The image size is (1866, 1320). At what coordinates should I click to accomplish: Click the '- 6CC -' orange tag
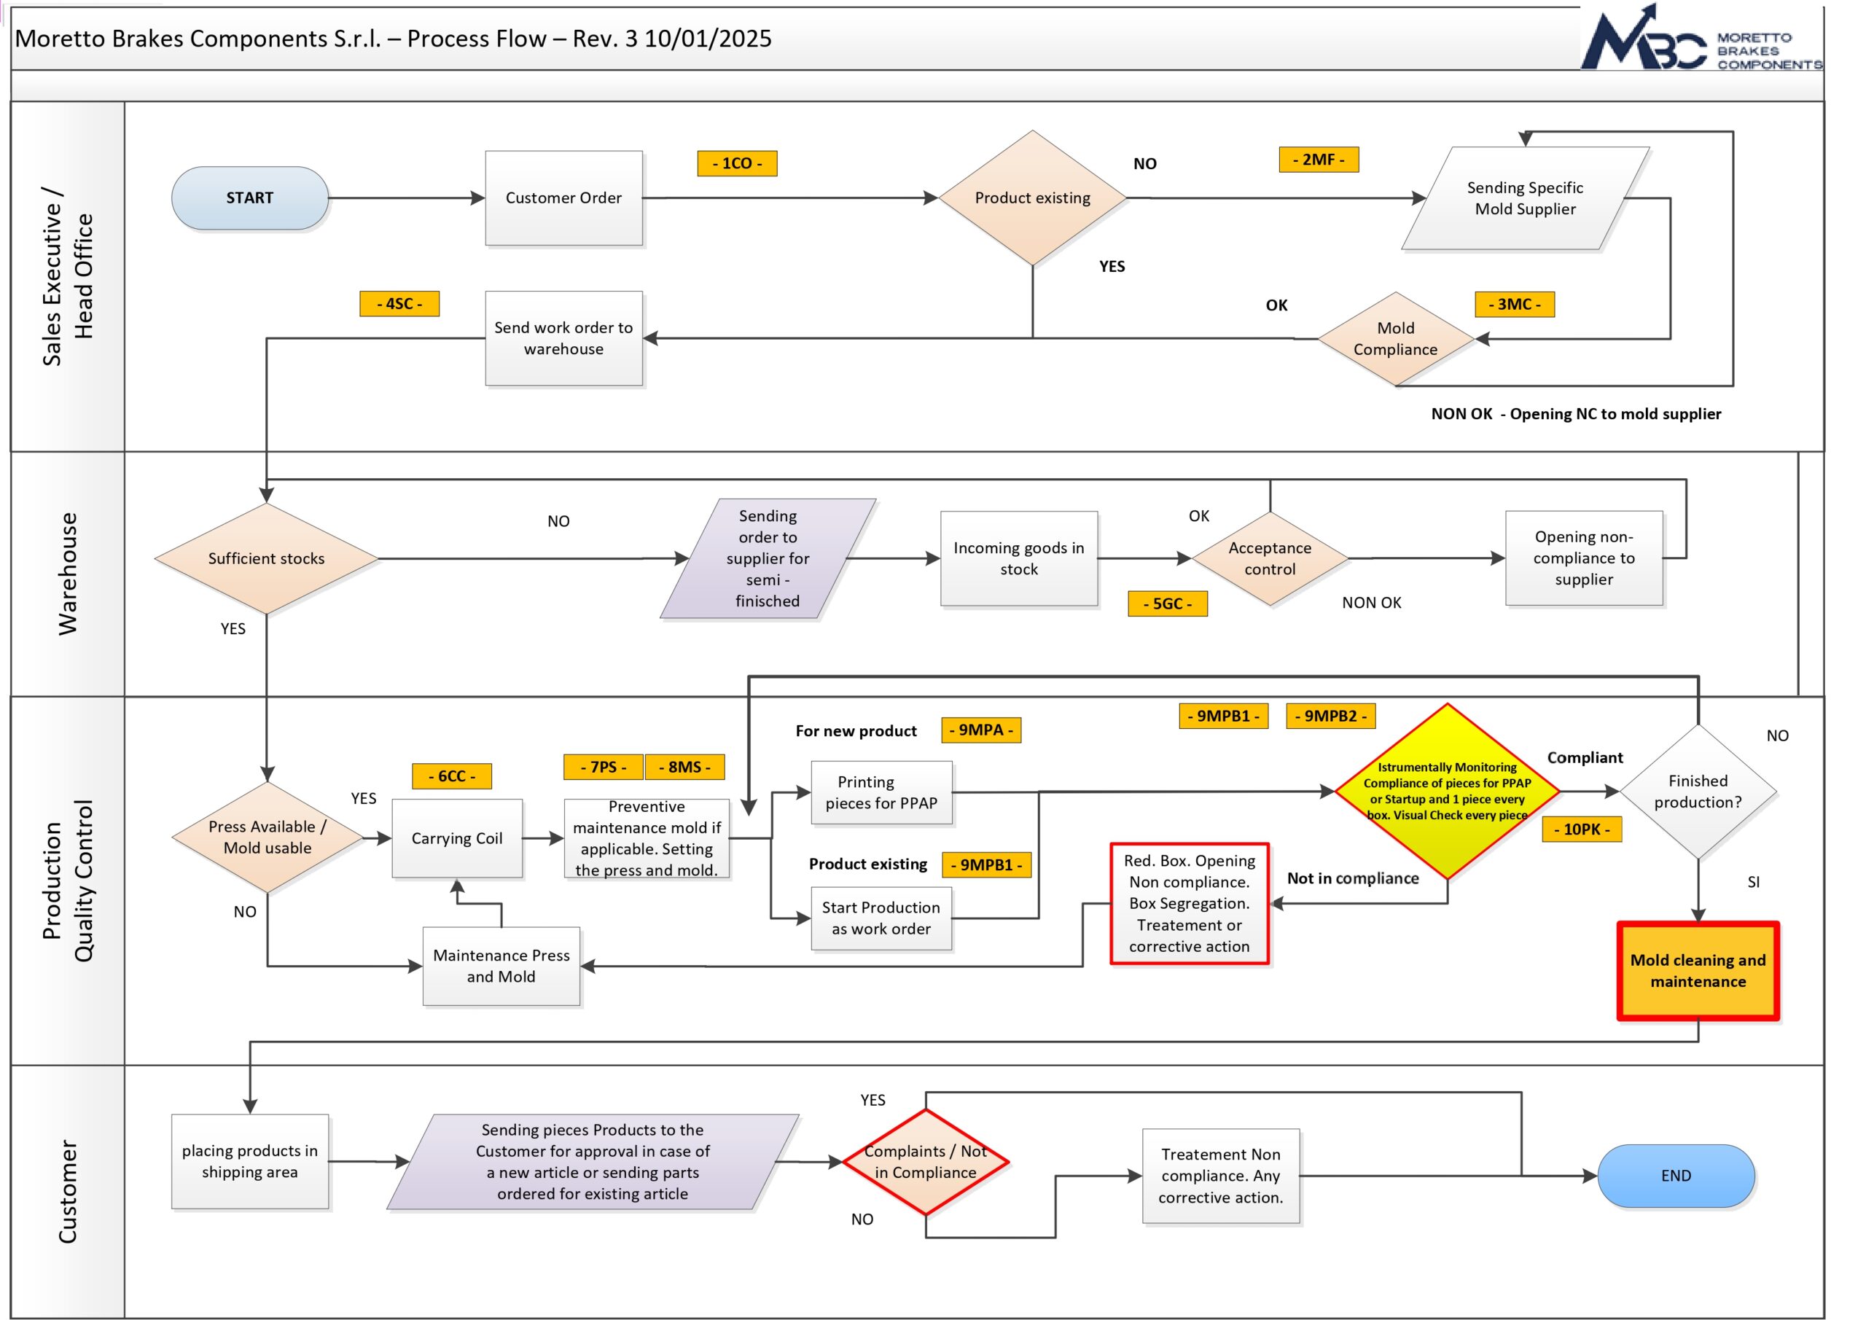point(452,776)
